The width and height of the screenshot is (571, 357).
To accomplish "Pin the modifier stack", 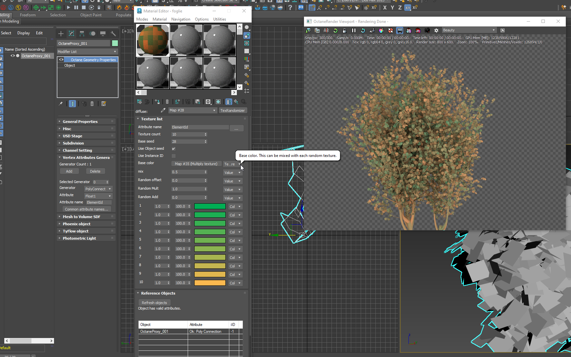I will click(x=61, y=104).
